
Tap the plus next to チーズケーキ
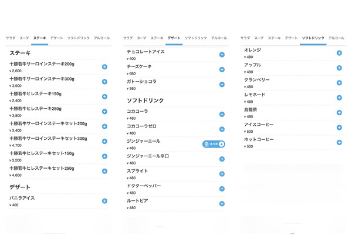(222, 69)
